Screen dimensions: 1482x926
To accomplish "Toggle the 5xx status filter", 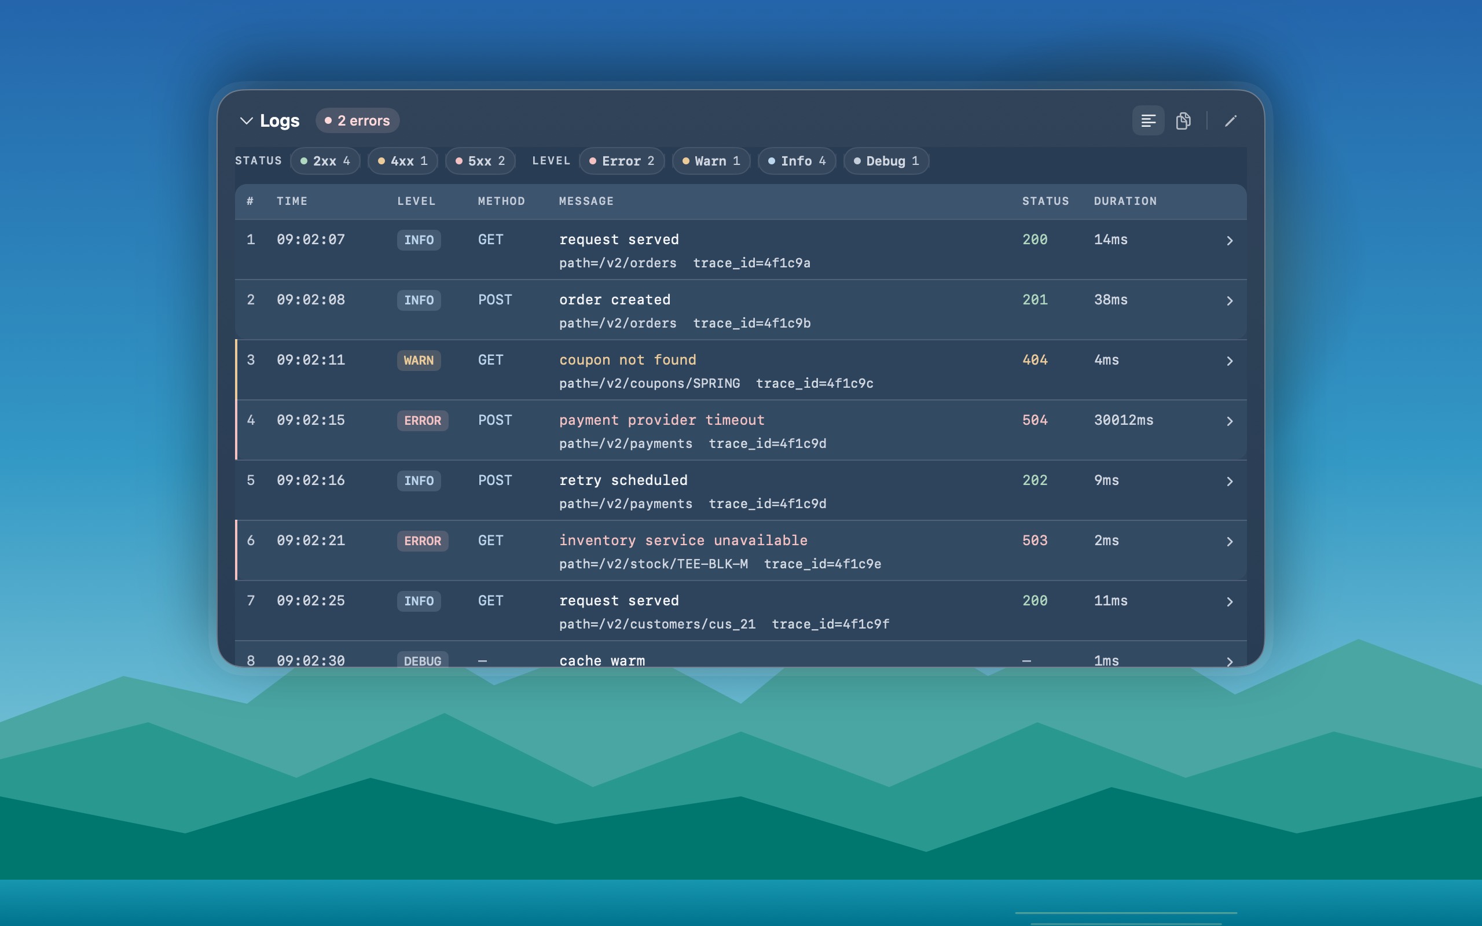I will click(x=480, y=161).
